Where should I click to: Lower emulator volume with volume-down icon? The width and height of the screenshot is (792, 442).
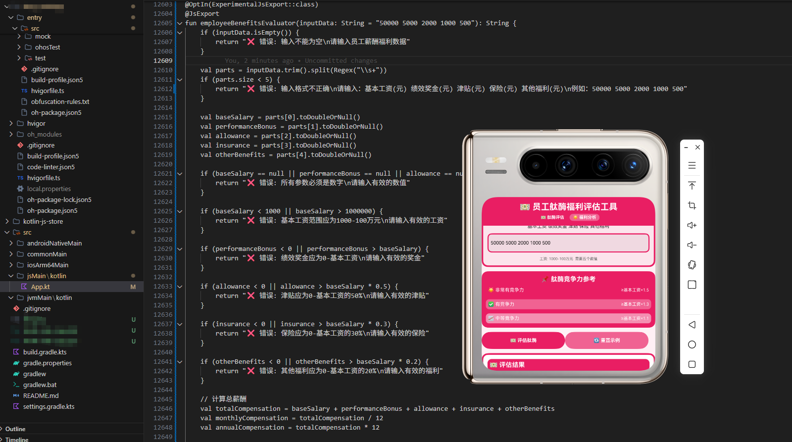tap(692, 245)
